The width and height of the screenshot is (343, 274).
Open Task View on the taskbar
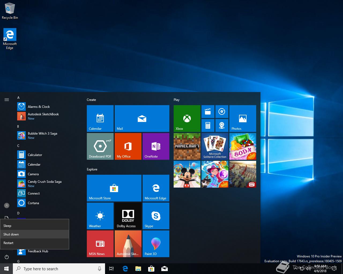tap(111, 269)
